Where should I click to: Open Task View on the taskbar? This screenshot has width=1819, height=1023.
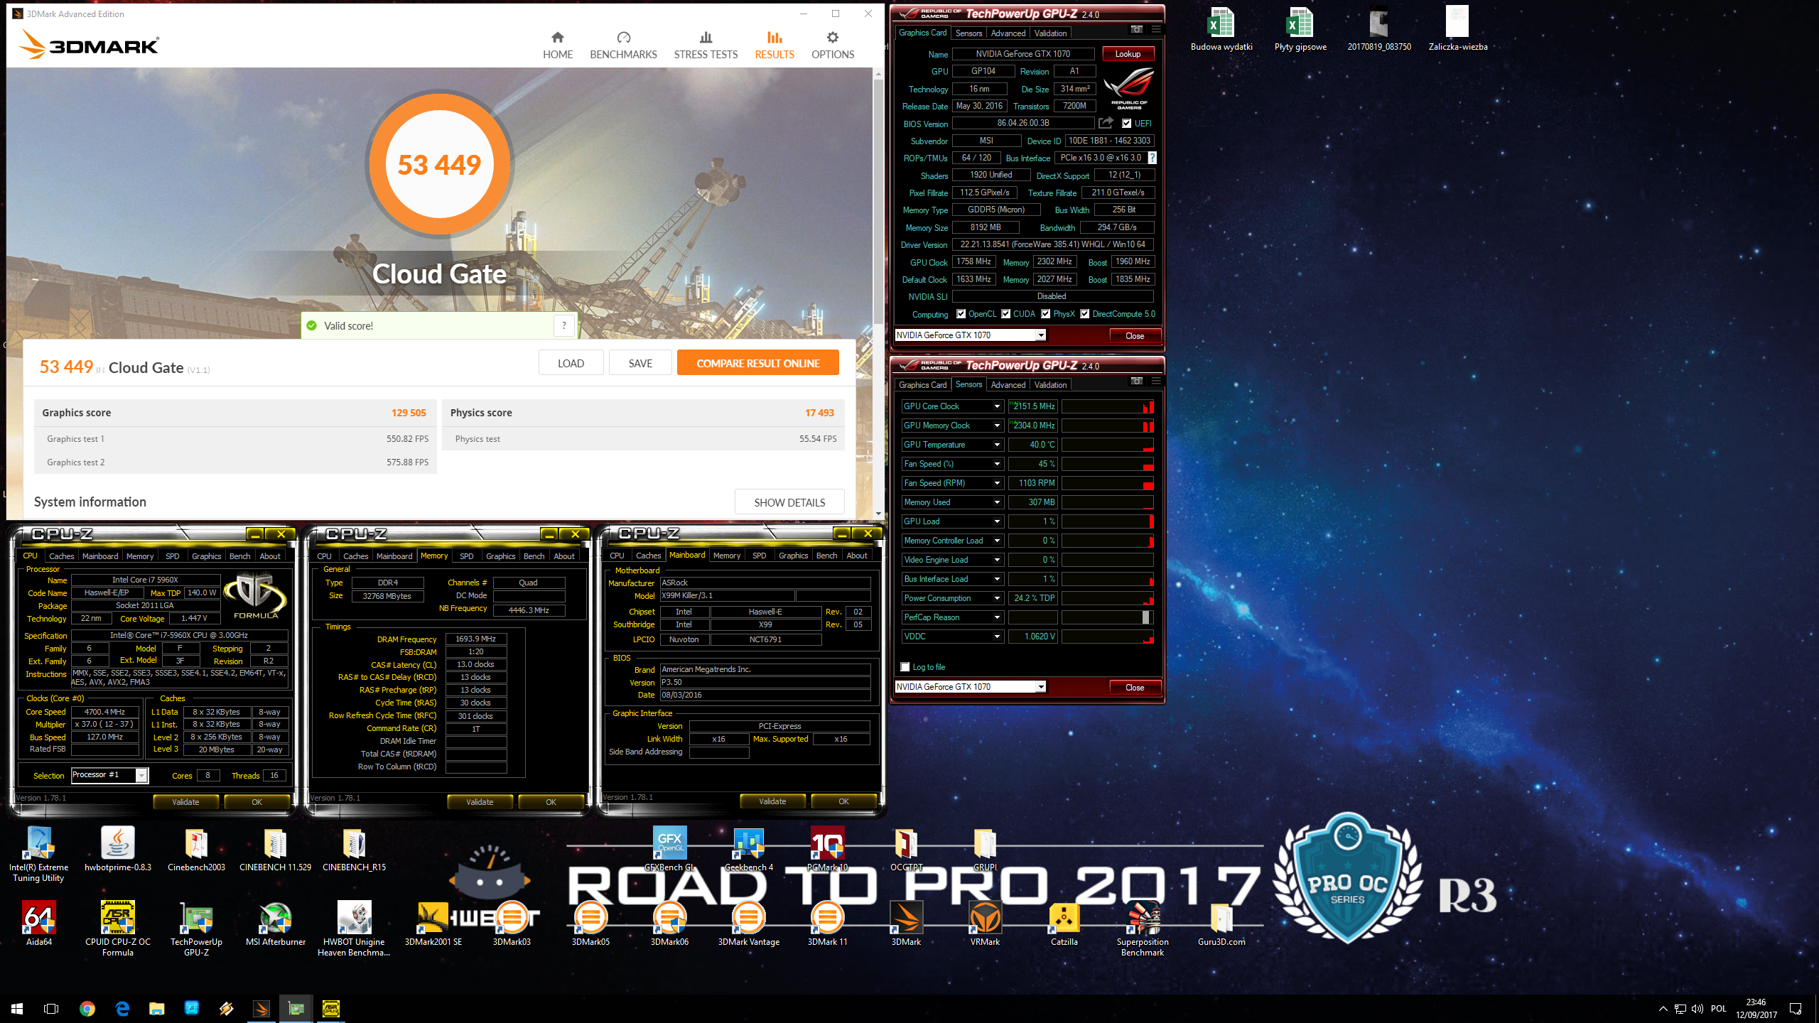tap(51, 1008)
